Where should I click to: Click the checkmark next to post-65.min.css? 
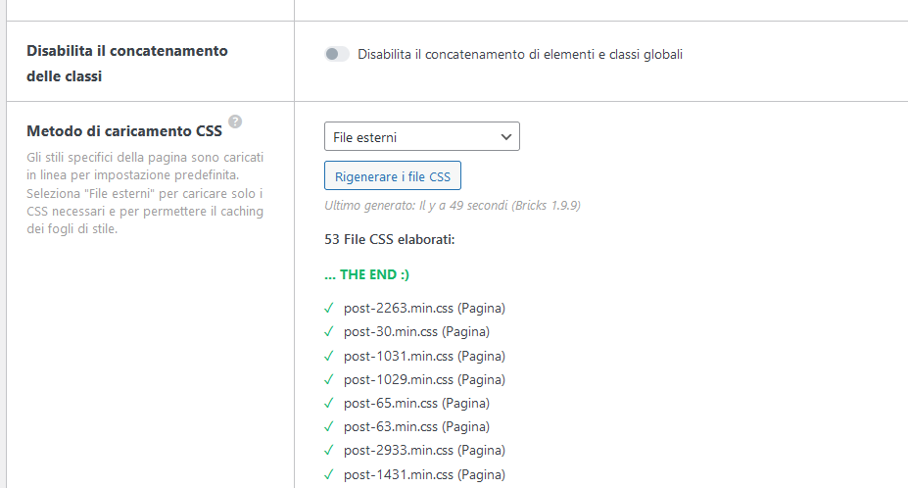pyautogui.click(x=329, y=403)
